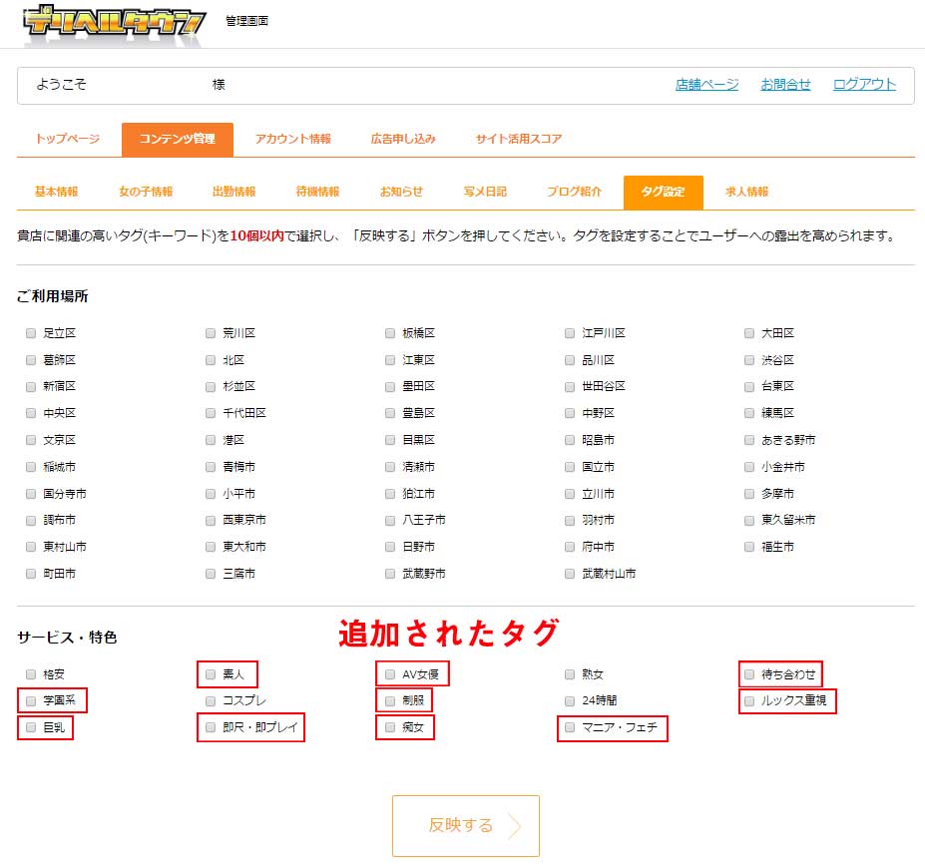Enable the 24時間 tag checkbox
The width and height of the screenshot is (925, 868).
569,701
